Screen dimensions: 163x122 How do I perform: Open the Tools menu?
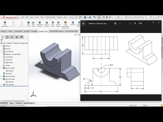tap(42, 17)
